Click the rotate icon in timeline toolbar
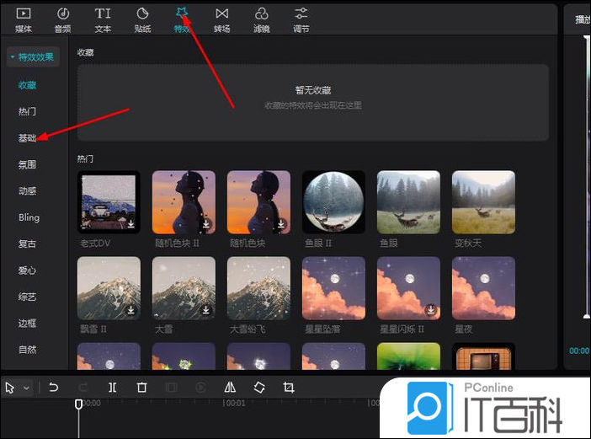 (x=259, y=388)
